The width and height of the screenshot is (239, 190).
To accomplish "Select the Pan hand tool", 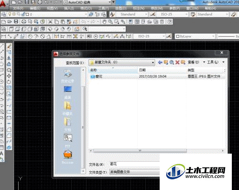I will click(x=104, y=22).
